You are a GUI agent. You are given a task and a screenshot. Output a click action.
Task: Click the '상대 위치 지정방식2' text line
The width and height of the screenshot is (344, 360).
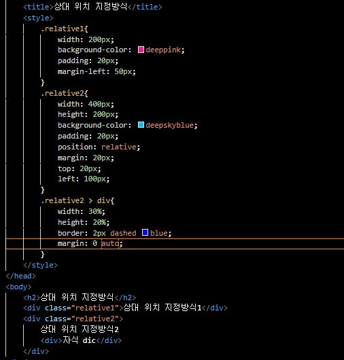click(x=80, y=329)
